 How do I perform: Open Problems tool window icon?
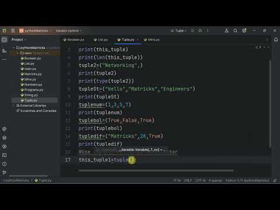pos(4,164)
